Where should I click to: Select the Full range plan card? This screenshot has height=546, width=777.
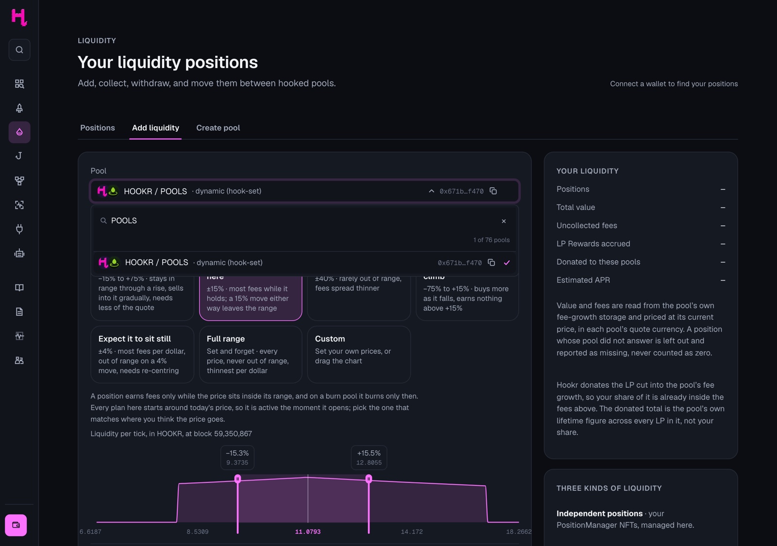251,354
